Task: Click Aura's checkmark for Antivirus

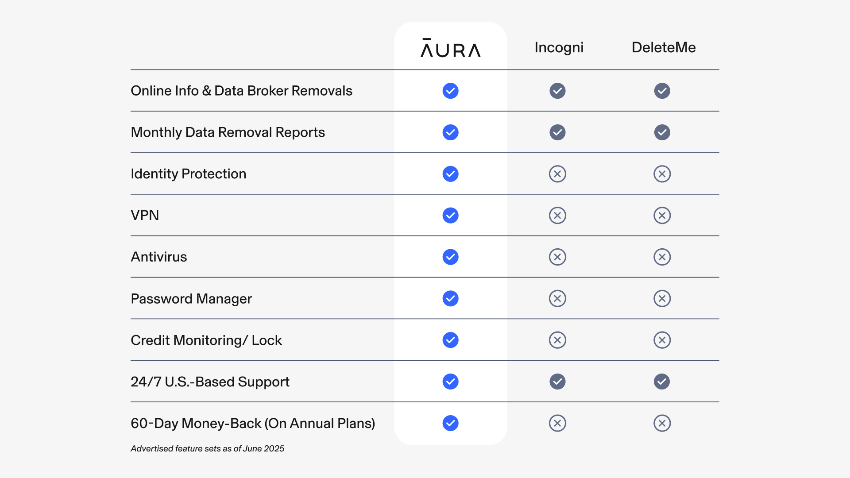Action: tap(450, 257)
